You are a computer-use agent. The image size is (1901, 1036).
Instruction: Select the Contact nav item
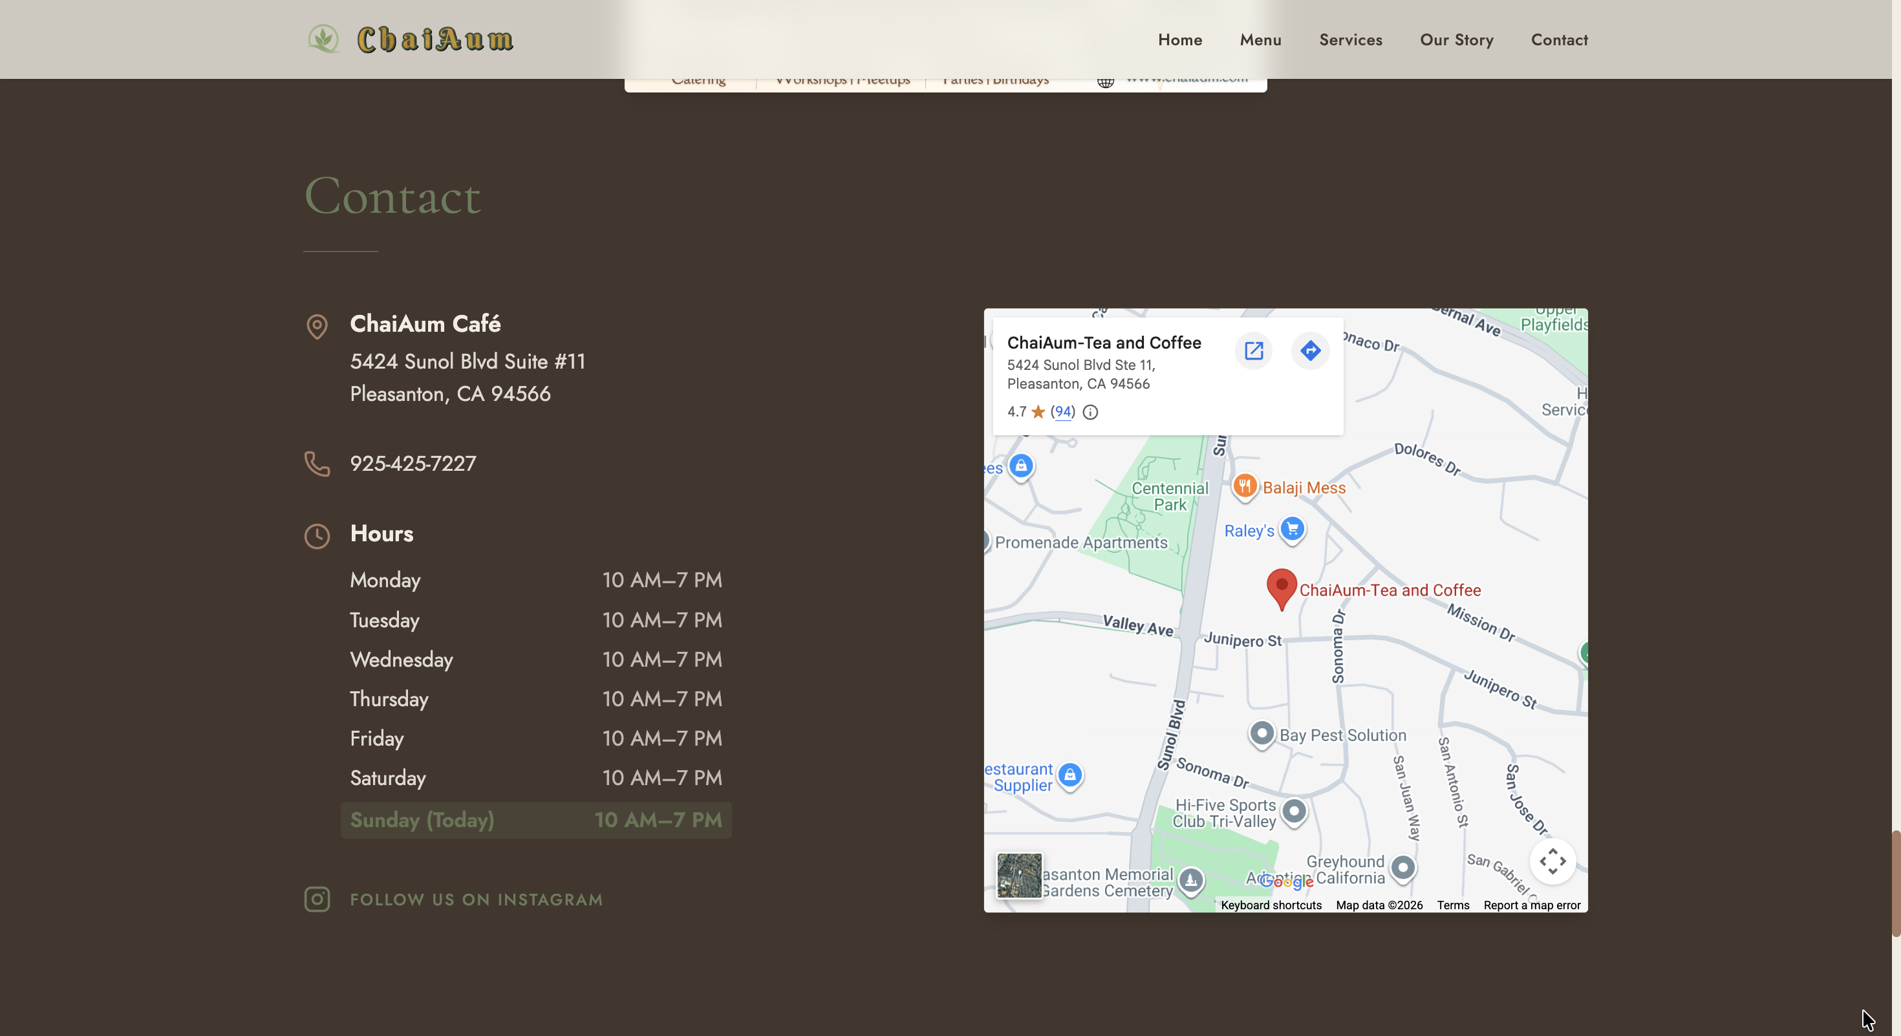tap(1560, 40)
